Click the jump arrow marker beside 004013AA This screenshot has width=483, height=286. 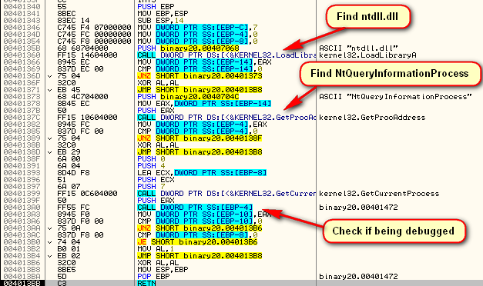[x=50, y=228]
